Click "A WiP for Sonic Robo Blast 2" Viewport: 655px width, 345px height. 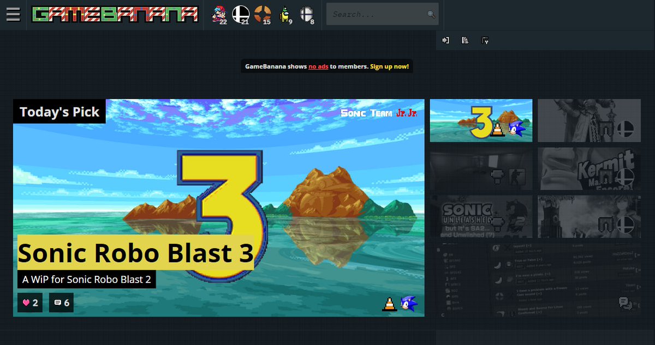(x=87, y=280)
